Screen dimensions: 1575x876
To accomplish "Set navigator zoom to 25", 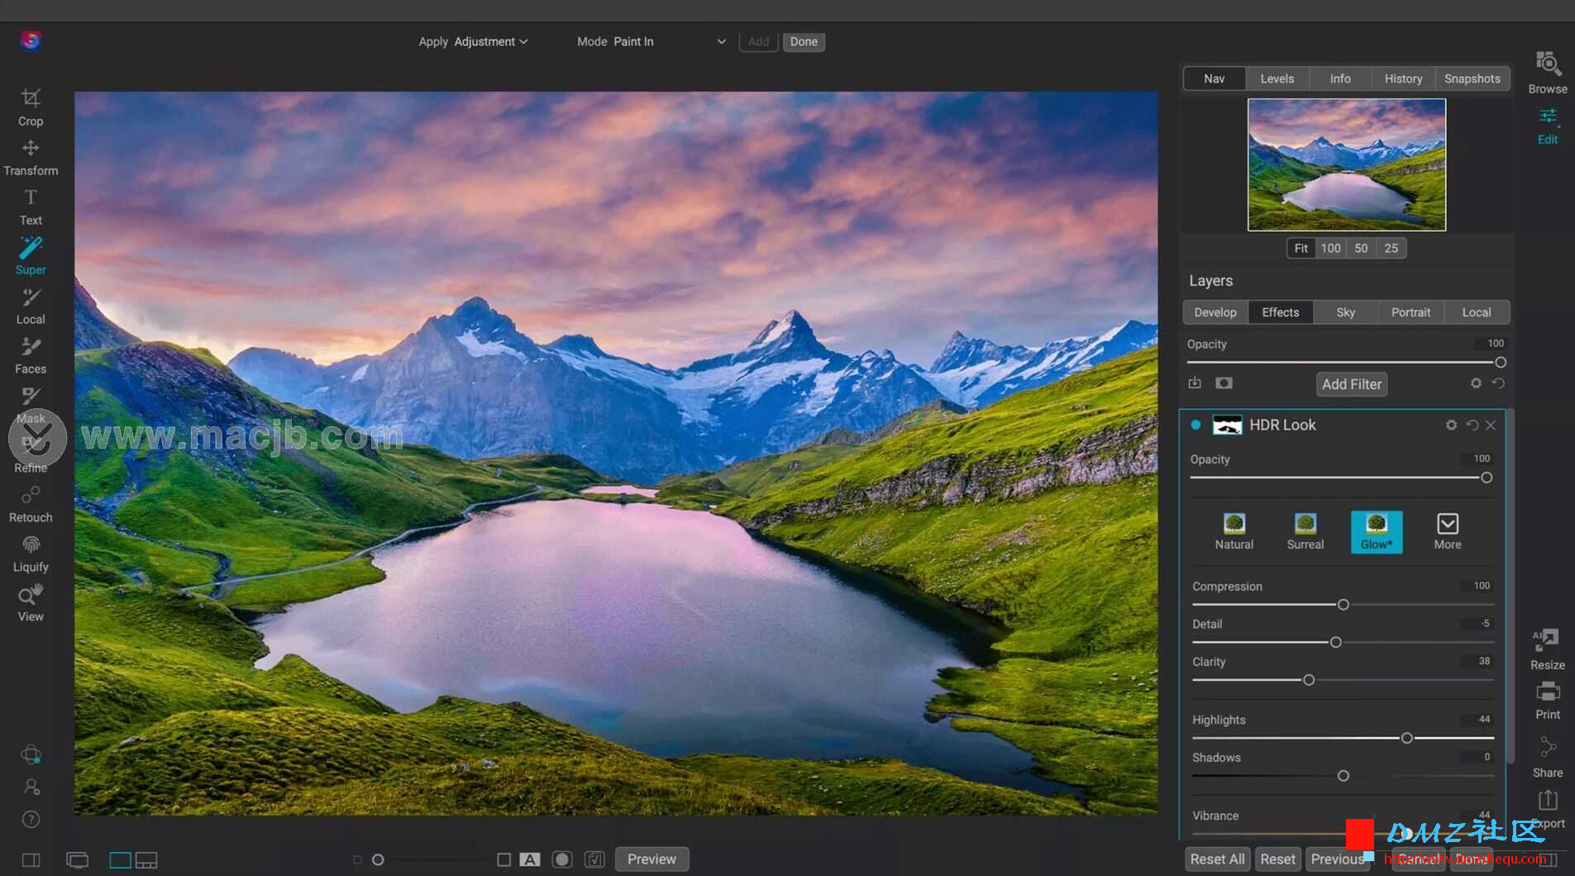I will click(1391, 248).
